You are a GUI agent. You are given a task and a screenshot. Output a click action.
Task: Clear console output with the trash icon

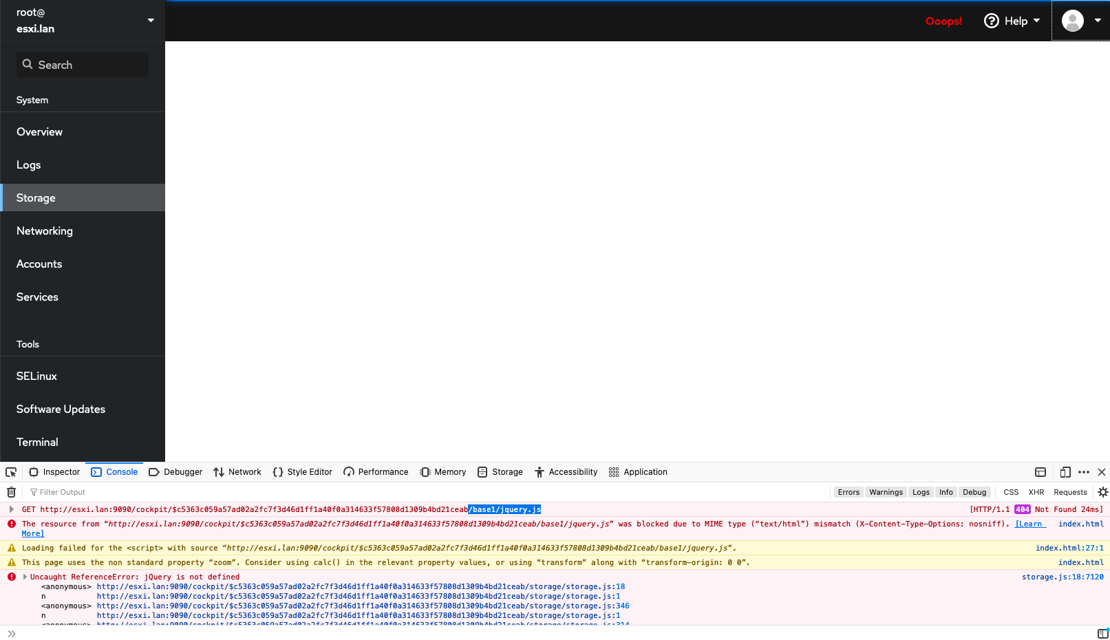11,492
